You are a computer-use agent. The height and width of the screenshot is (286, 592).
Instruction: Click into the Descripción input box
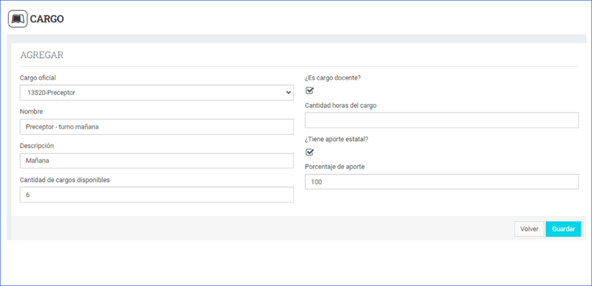156,161
